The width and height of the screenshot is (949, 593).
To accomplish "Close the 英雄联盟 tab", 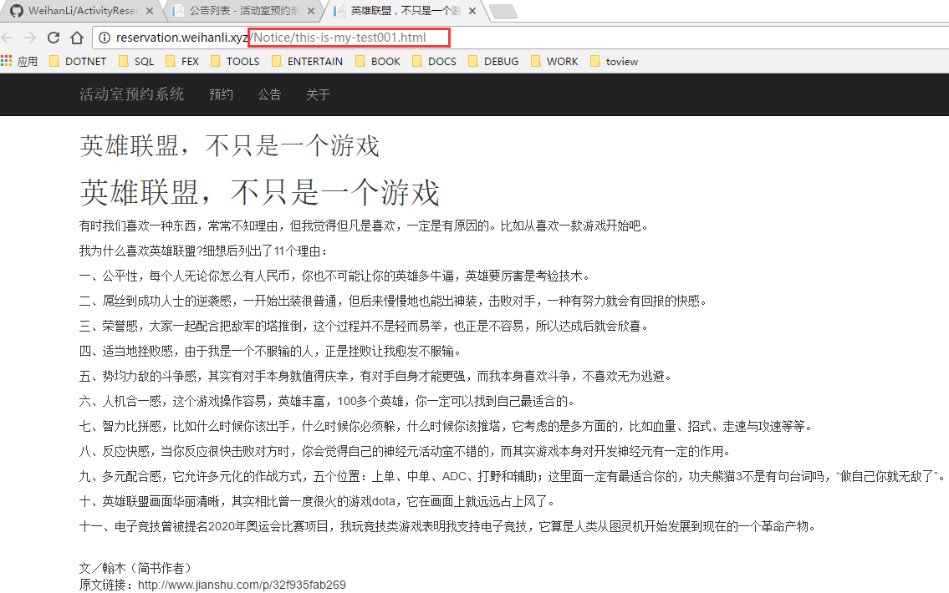I will (472, 11).
